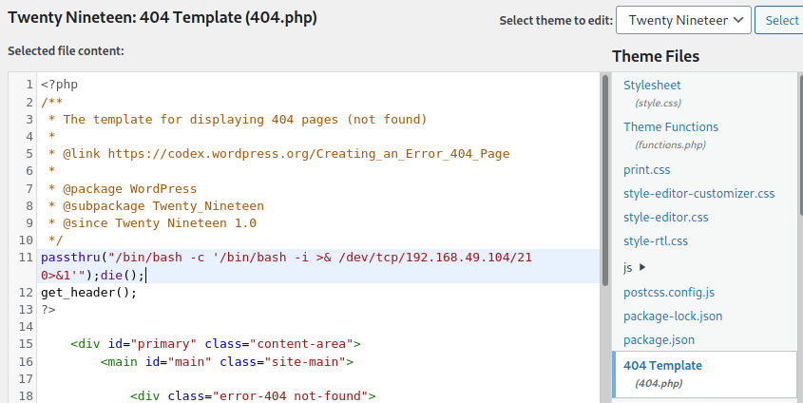The height and width of the screenshot is (403, 803).
Task: Click the Theme Files list scrollbar
Action: point(800,144)
